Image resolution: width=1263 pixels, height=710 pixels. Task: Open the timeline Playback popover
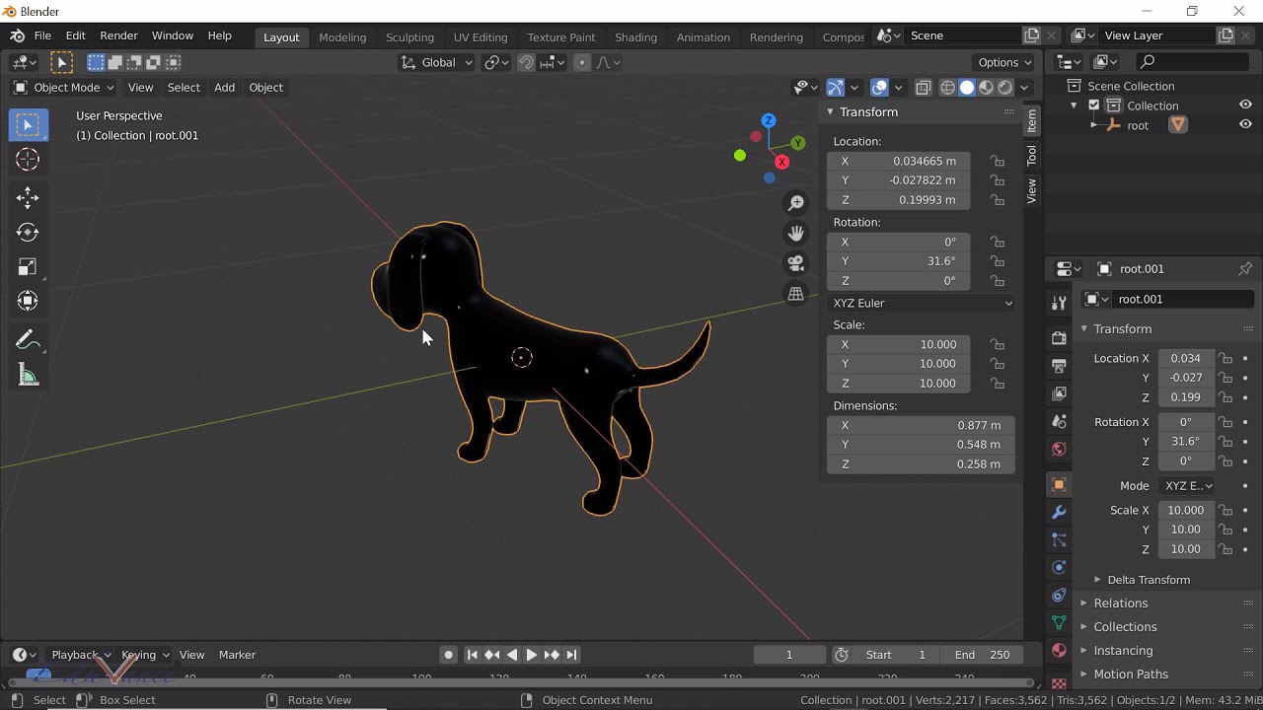tap(81, 655)
